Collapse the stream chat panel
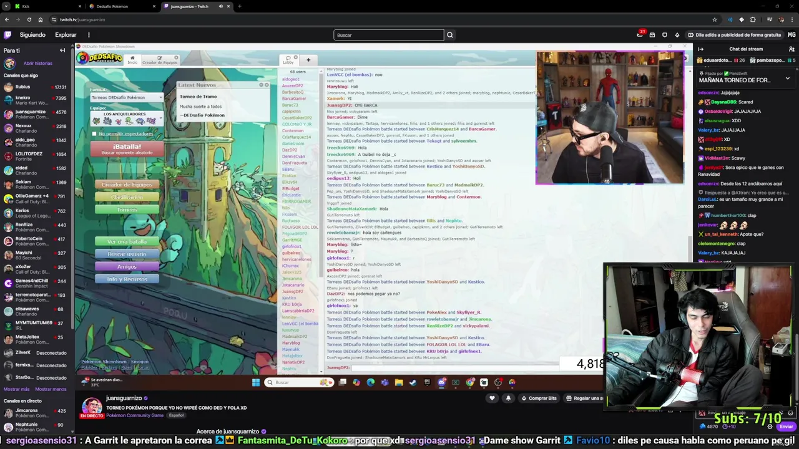The width and height of the screenshot is (799, 449). [x=700, y=49]
